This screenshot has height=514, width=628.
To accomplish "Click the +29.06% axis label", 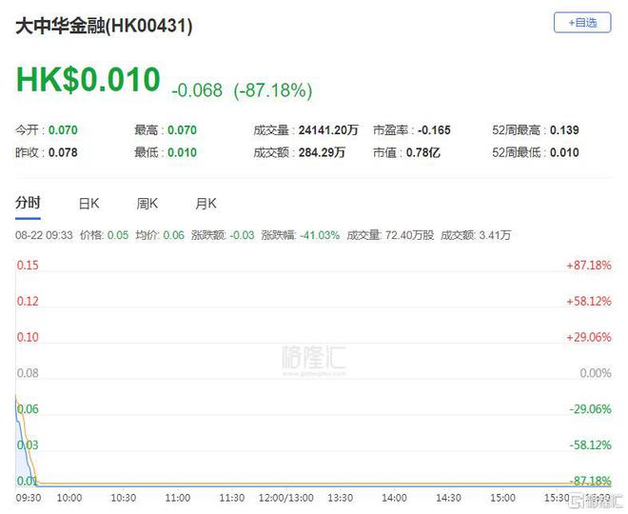I will pos(589,337).
